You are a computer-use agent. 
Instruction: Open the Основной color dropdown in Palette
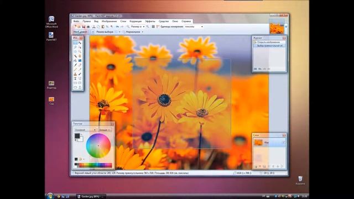[x=86, y=130]
